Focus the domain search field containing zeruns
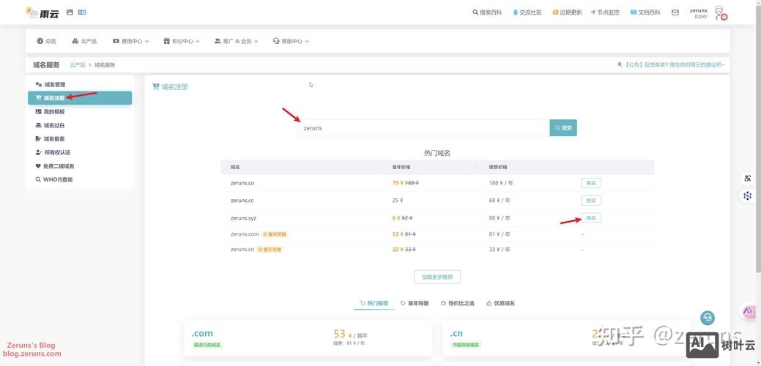The image size is (761, 366). [423, 128]
